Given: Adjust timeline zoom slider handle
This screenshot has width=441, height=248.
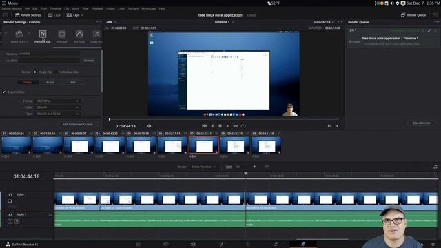Looking at the screenshot, I should (254, 167).
